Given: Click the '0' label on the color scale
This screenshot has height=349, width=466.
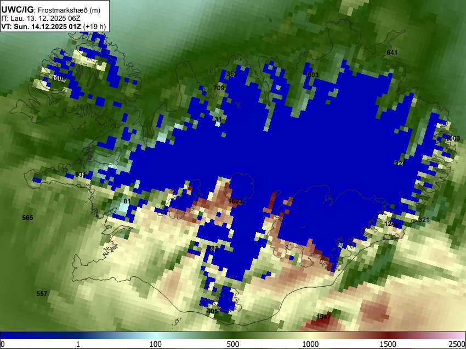Looking at the screenshot, I should click(3, 344).
